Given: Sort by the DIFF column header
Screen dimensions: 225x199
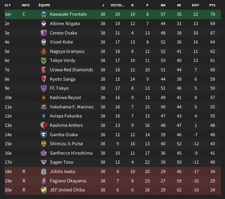Looking at the screenshot, I should click(x=195, y=5).
